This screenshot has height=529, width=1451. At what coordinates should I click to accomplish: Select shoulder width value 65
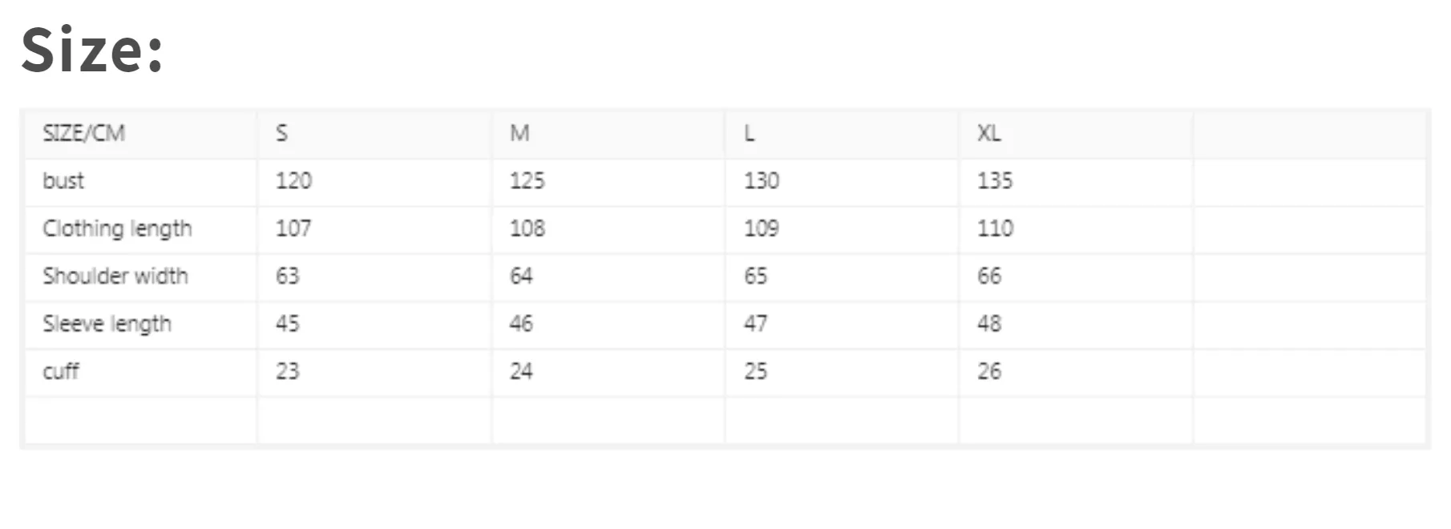click(x=755, y=276)
